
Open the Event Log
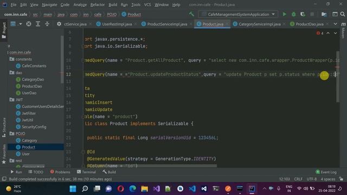326,172
